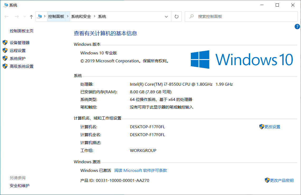301x195 pixels.
Task: Click the shield icon beside 高级系统设置
Action: [x=5, y=66]
